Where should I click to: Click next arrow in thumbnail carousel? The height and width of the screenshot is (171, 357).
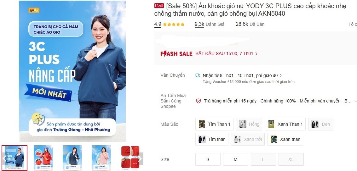pyautogui.click(x=140, y=158)
